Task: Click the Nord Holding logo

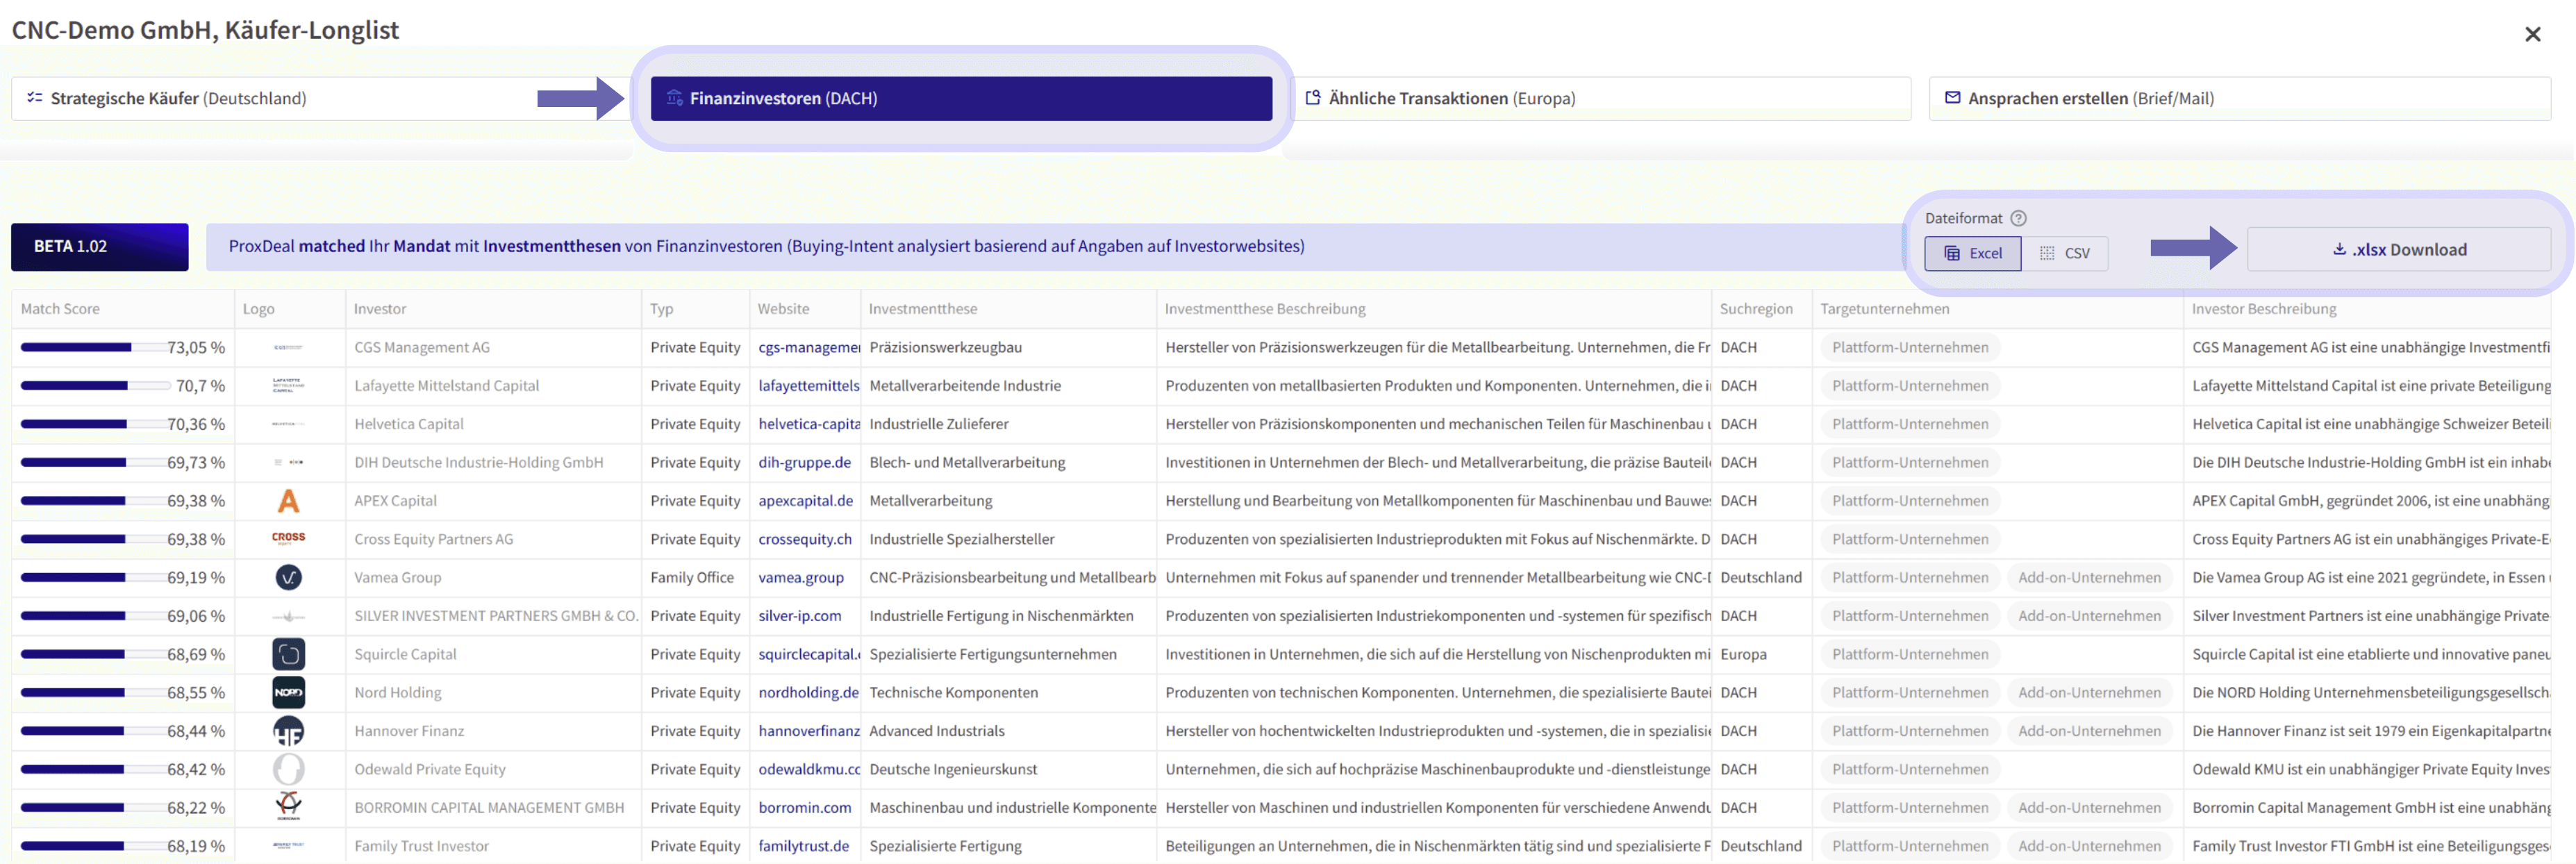Action: pos(288,693)
